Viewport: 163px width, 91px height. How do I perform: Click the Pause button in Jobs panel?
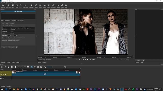point(138,60)
